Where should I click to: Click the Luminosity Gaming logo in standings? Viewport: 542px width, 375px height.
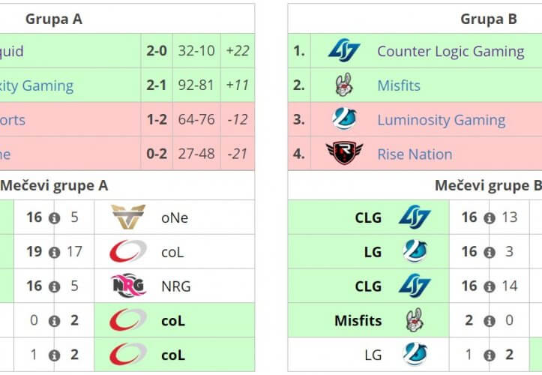(344, 120)
